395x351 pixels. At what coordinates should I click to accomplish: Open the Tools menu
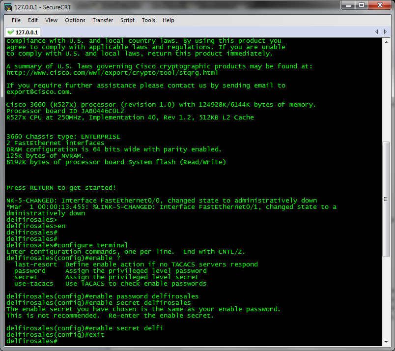point(148,20)
